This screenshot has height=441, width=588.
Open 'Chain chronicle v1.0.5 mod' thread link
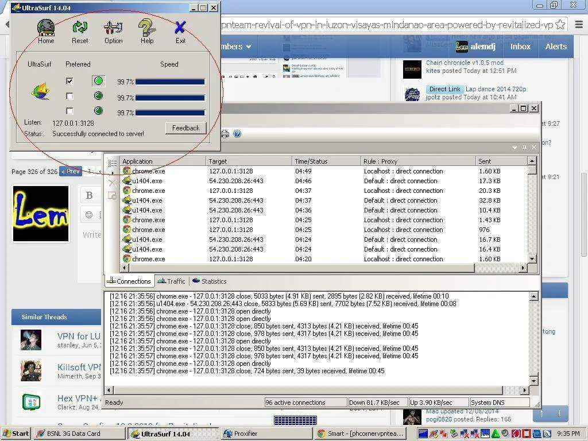coord(465,63)
